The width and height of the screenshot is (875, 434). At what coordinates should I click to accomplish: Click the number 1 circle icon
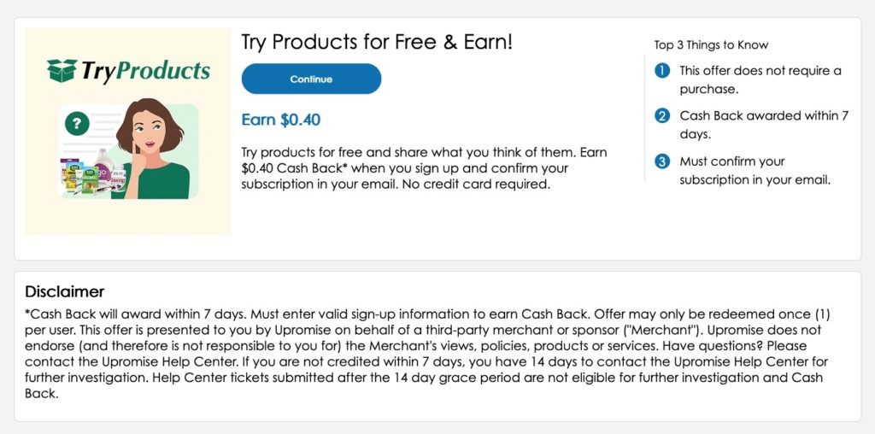coord(662,71)
